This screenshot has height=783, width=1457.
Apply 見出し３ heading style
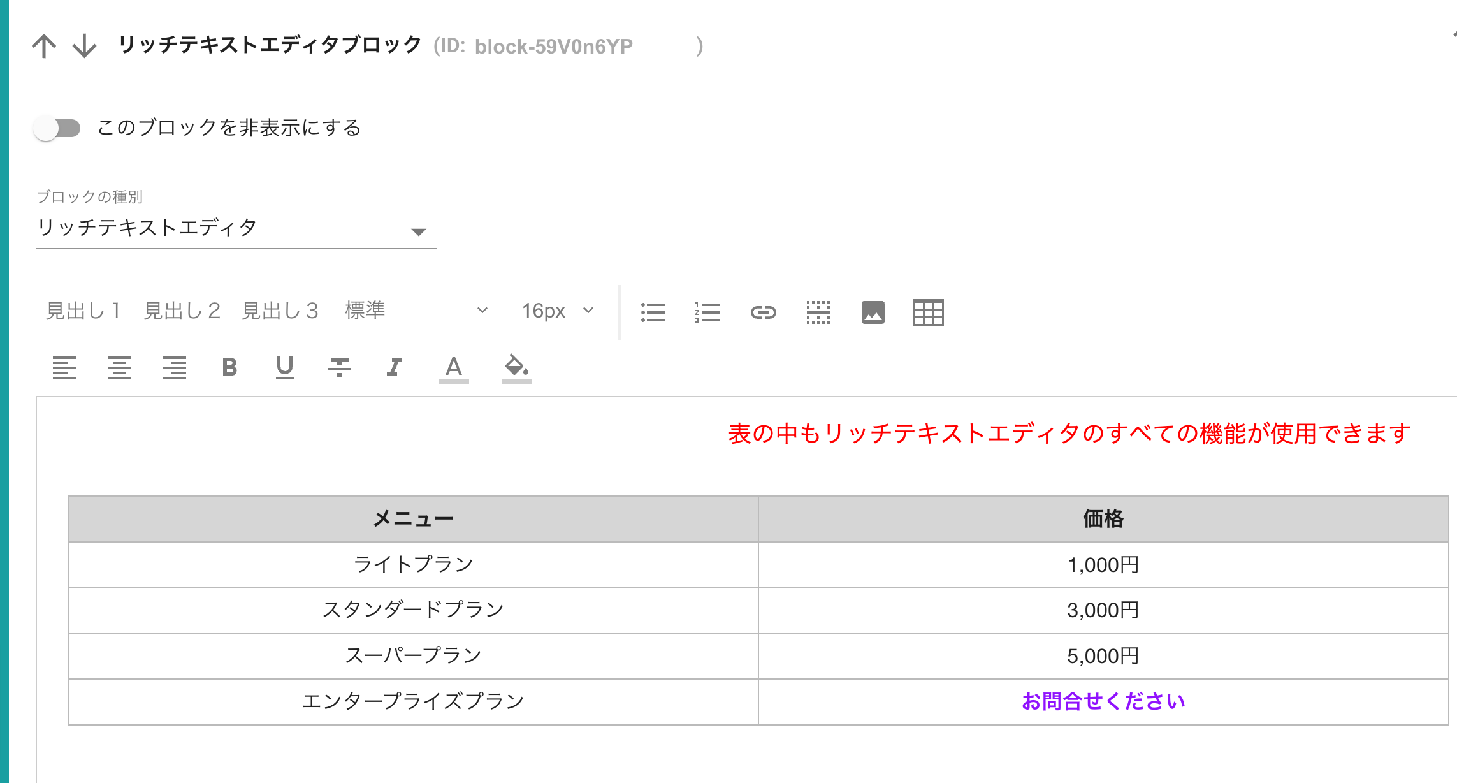pyautogui.click(x=280, y=311)
